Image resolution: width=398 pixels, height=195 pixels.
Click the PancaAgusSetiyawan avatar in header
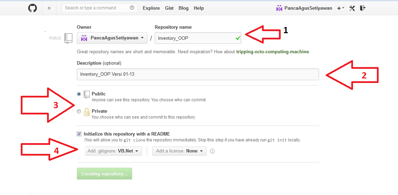pyautogui.click(x=279, y=8)
